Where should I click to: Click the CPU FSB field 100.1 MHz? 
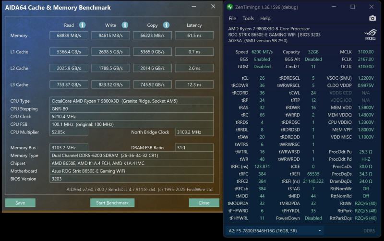click(x=132, y=124)
